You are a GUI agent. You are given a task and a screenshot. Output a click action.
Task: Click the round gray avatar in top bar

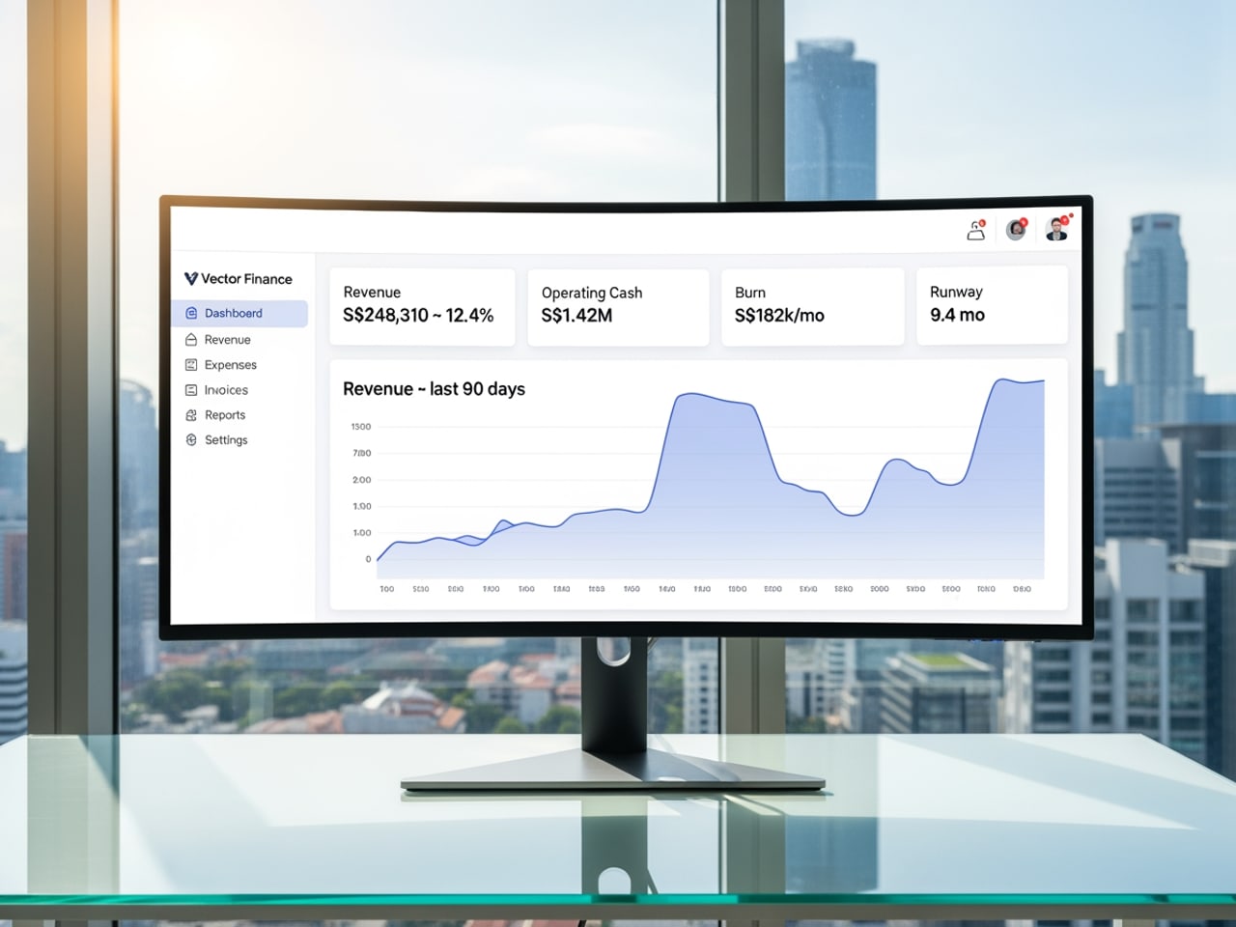click(1016, 229)
